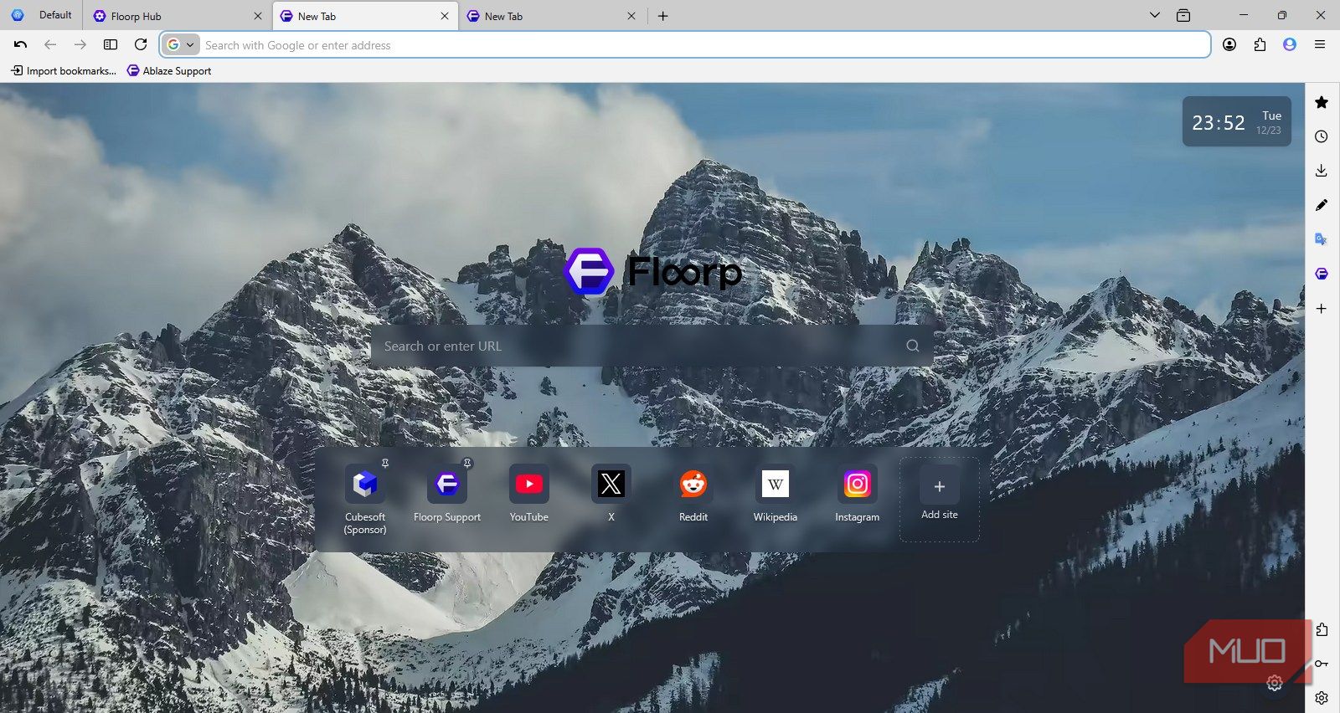Go forward with the forward arrow
Screen dimensions: 1340x713
coord(80,44)
